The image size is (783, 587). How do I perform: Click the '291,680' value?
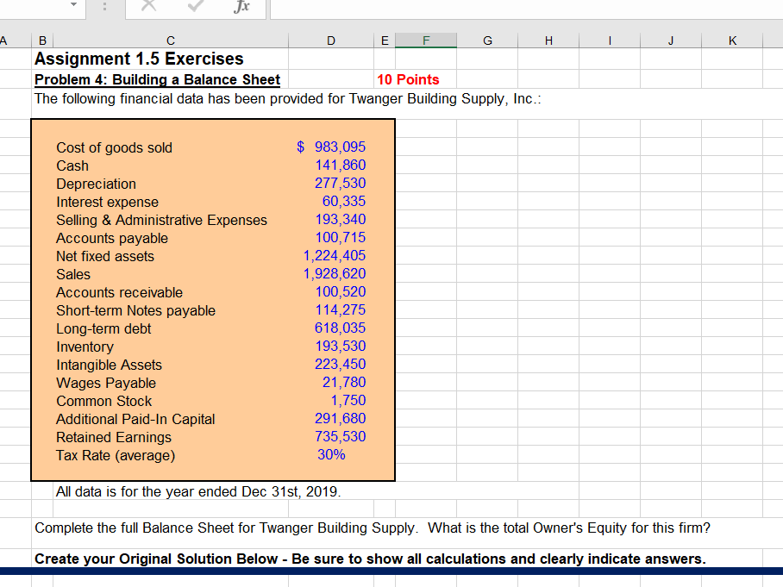click(x=340, y=418)
